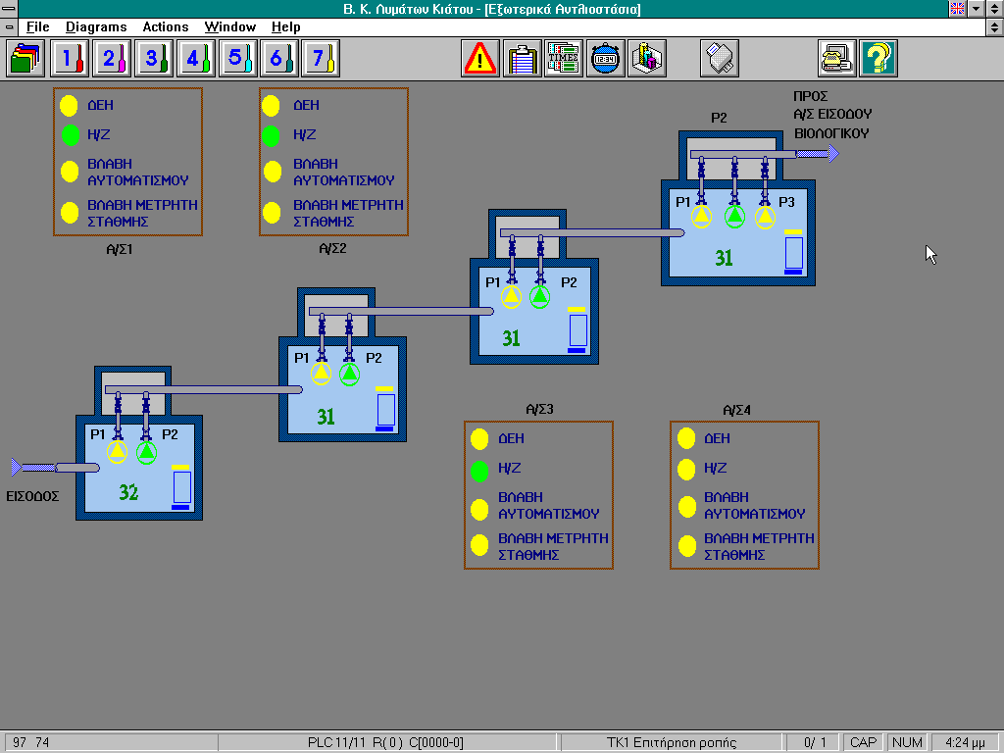
Task: Click the level gauge in the ΕΙΣΟΔΟΣ tank
Action: coord(181,487)
